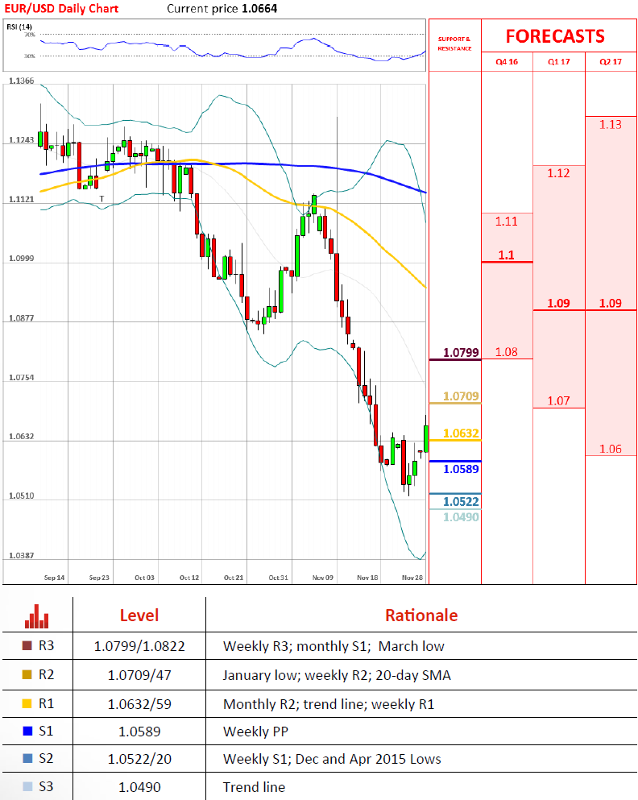This screenshot has width=638, height=800.
Task: Click the R3 dark red color swatch
Action: 27,646
